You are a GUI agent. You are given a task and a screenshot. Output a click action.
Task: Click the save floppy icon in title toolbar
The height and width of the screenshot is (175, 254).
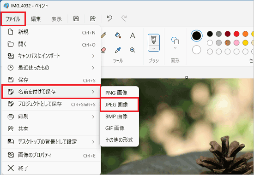click(x=76, y=18)
